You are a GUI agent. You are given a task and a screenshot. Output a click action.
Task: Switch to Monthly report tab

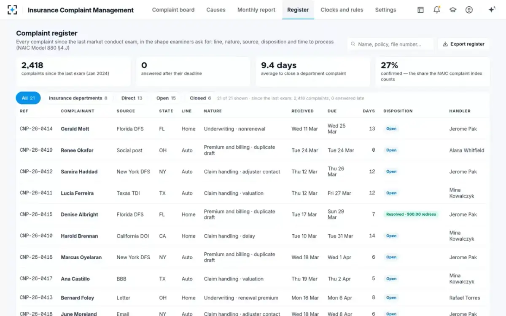[x=256, y=10]
